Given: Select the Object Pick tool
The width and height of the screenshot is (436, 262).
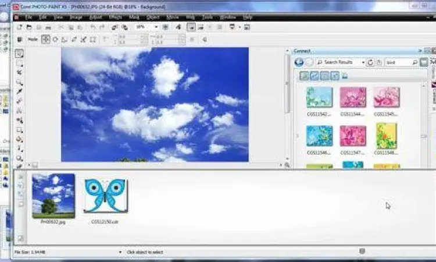Looking at the screenshot, I should [19, 54].
